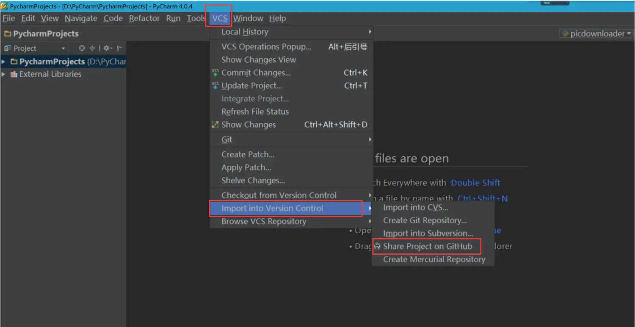Screen dimensions: 635x327
Task: Select Share Project on GitHub
Action: point(433,246)
